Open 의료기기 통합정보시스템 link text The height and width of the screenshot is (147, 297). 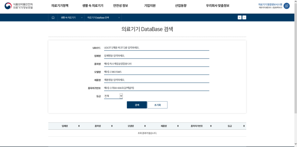click(270, 4)
